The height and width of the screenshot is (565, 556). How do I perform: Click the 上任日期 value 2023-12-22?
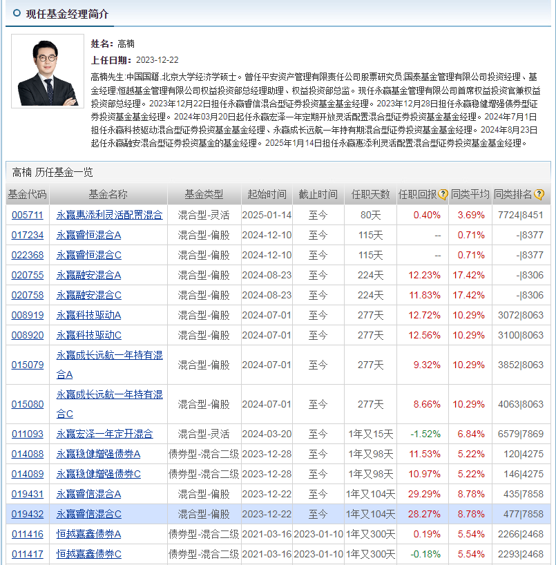coord(157,60)
